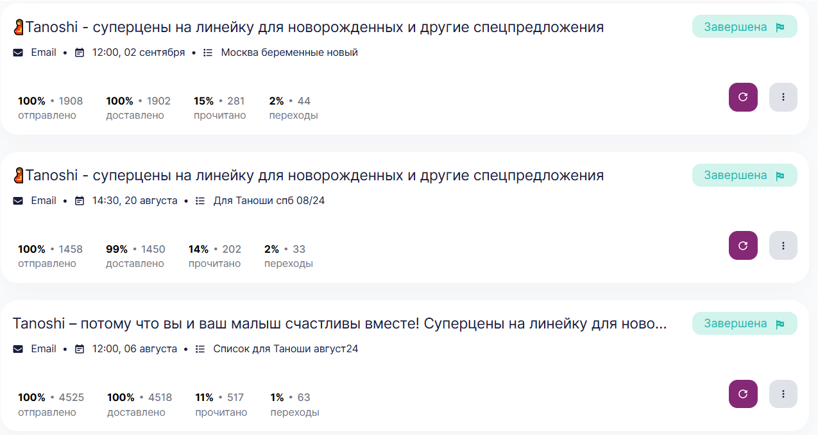Viewport: 818px width, 435px height.
Task: Click the refresh button on August 6 campaign
Action: pos(743,394)
